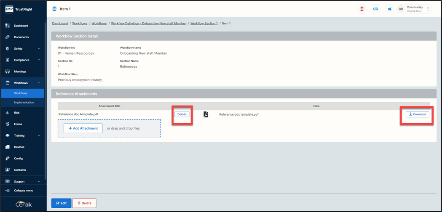Viewport: 442px width, 212px height.
Task: Click the Config sidebar icon
Action: point(8,159)
